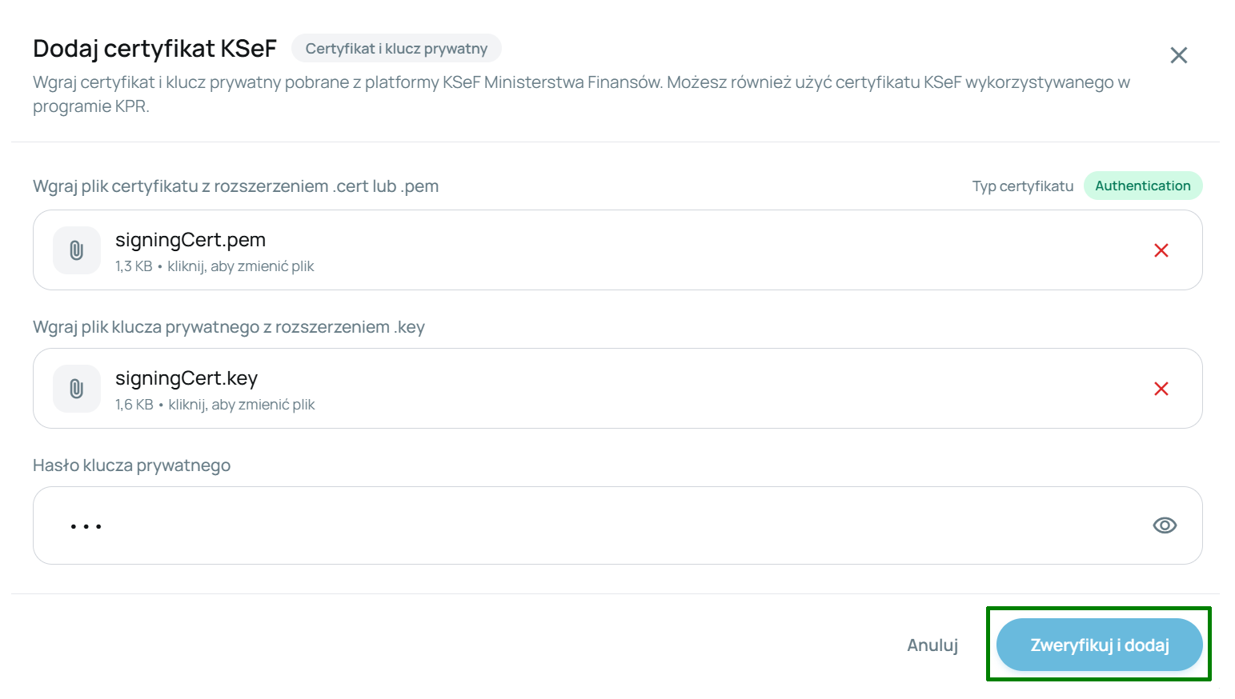Screen dimensions: 1235x699
Task: Close the Dodaj certyfikat KSeF dialog
Action: pos(1178,55)
